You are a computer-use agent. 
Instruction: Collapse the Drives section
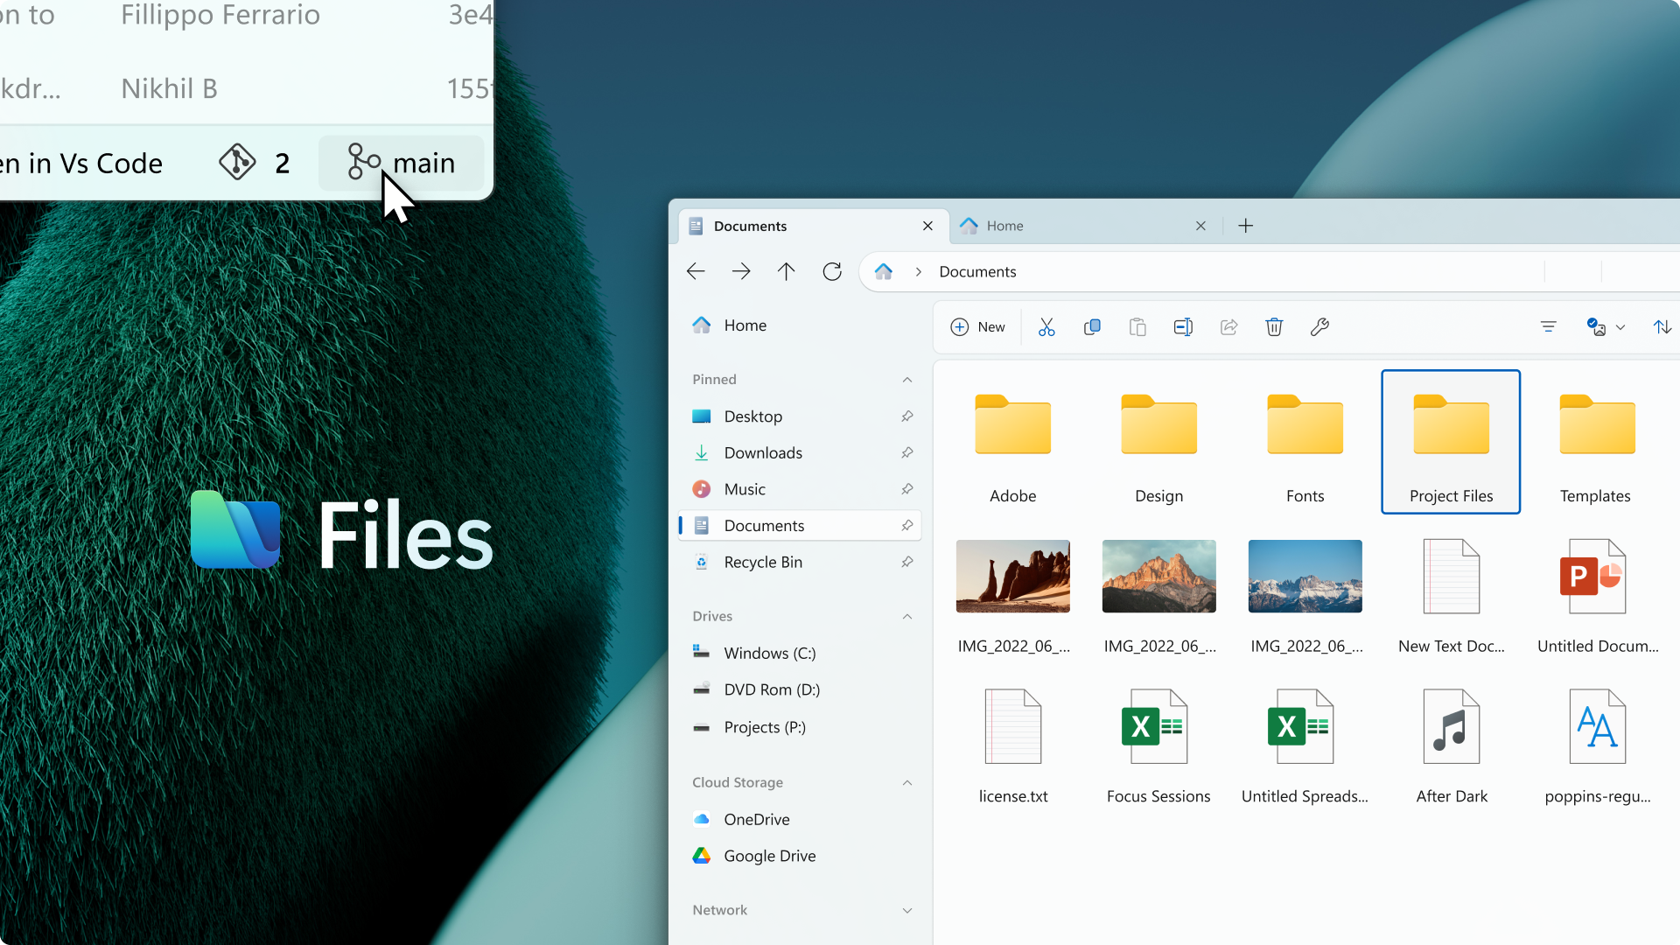click(x=907, y=616)
